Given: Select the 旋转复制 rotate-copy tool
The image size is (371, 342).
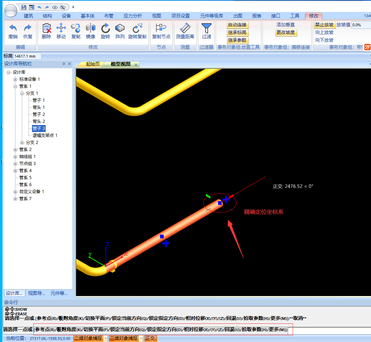Looking at the screenshot, I should (x=137, y=31).
